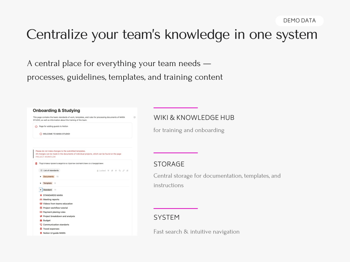Click the Locked padlock indicator on the database
Screen dimensions: 350x262
coord(101,171)
